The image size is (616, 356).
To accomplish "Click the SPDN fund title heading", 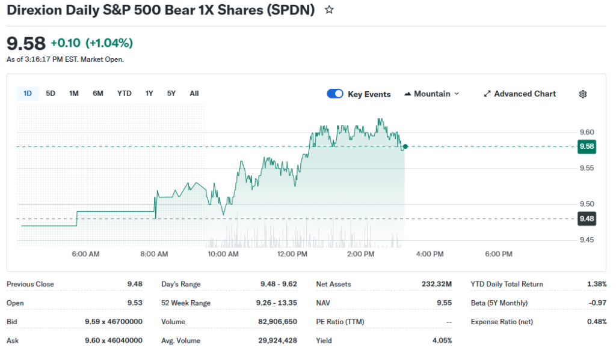I will click(161, 10).
